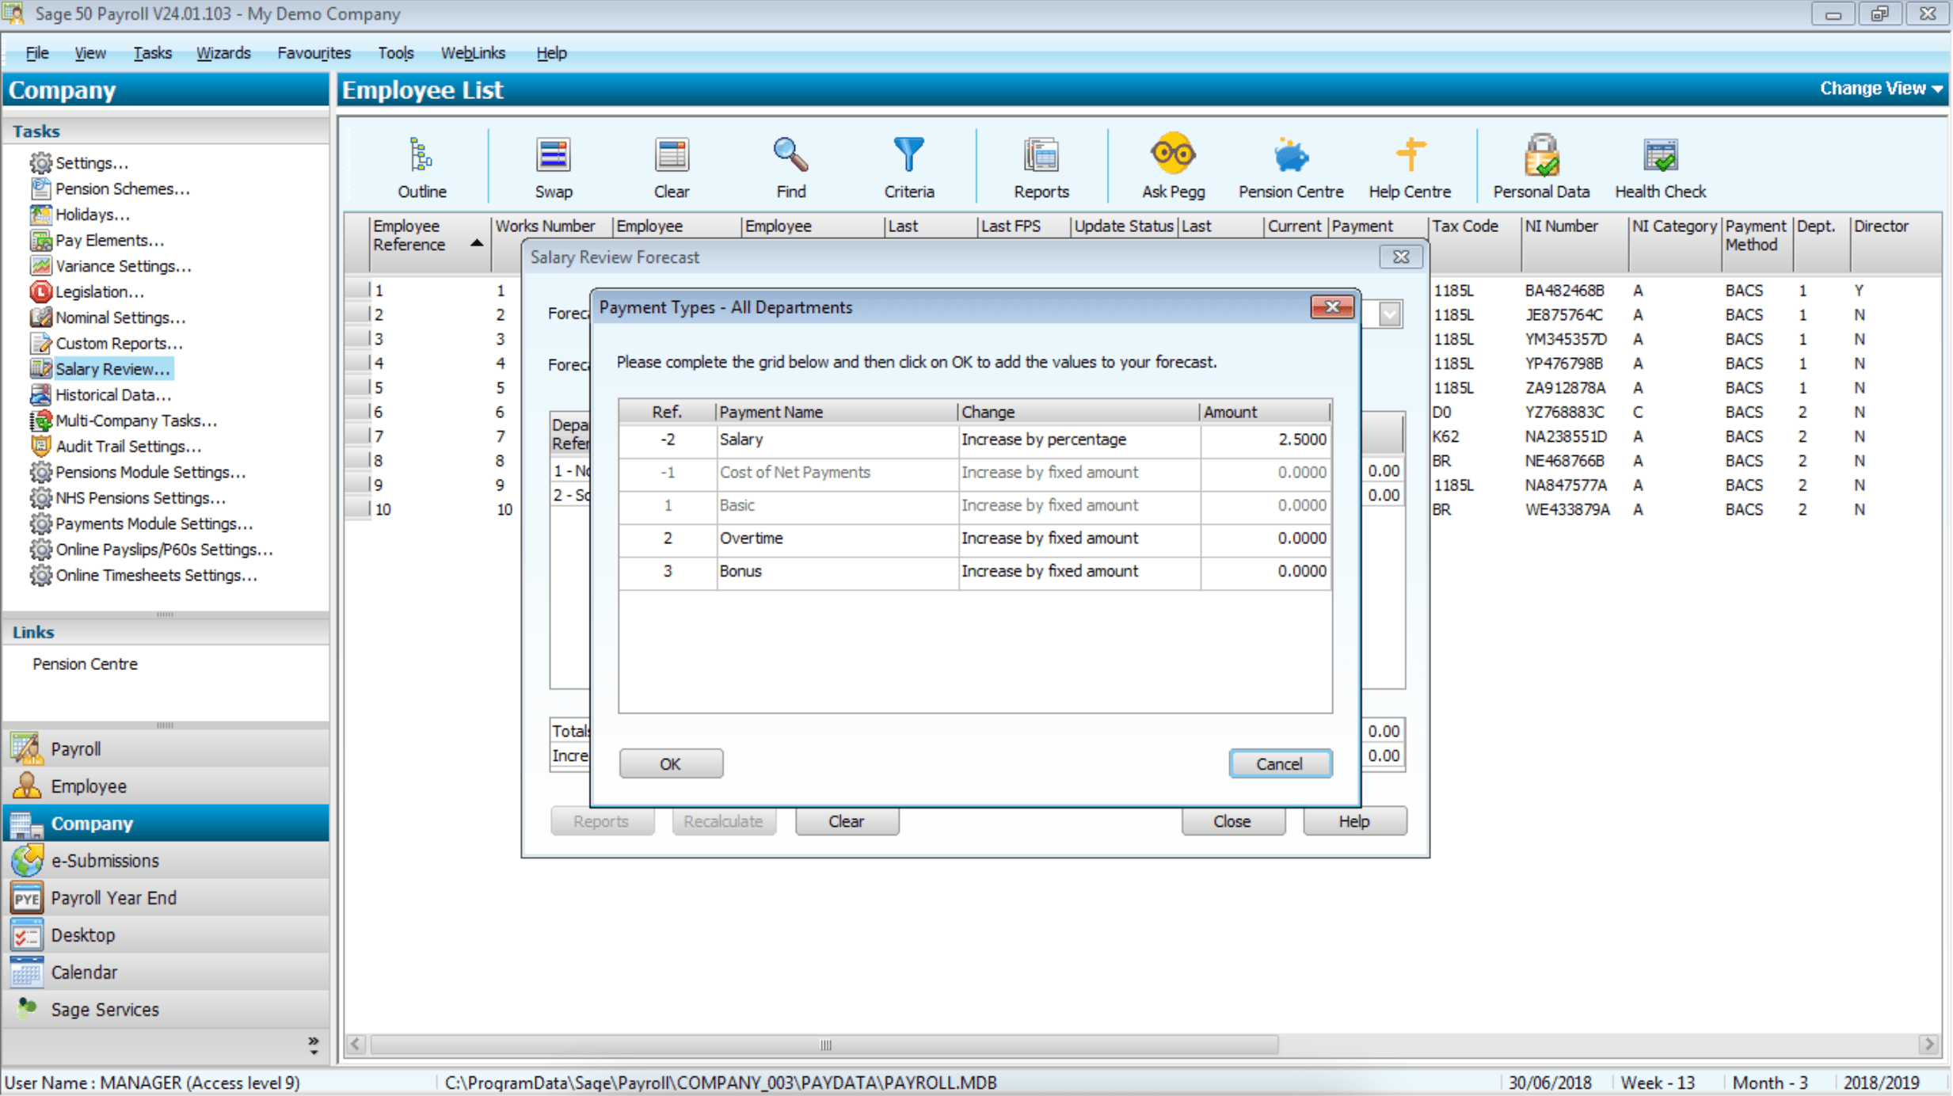
Task: Open the Change View dropdown
Action: pyautogui.click(x=1881, y=89)
